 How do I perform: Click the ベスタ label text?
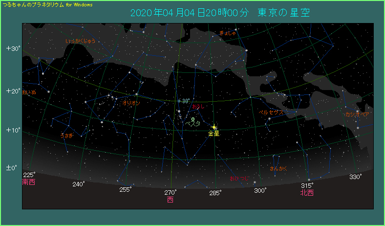pos(192,124)
